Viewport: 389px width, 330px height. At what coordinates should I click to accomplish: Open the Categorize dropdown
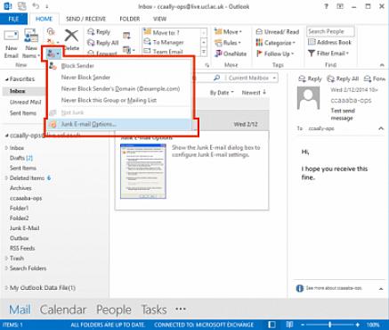point(276,43)
